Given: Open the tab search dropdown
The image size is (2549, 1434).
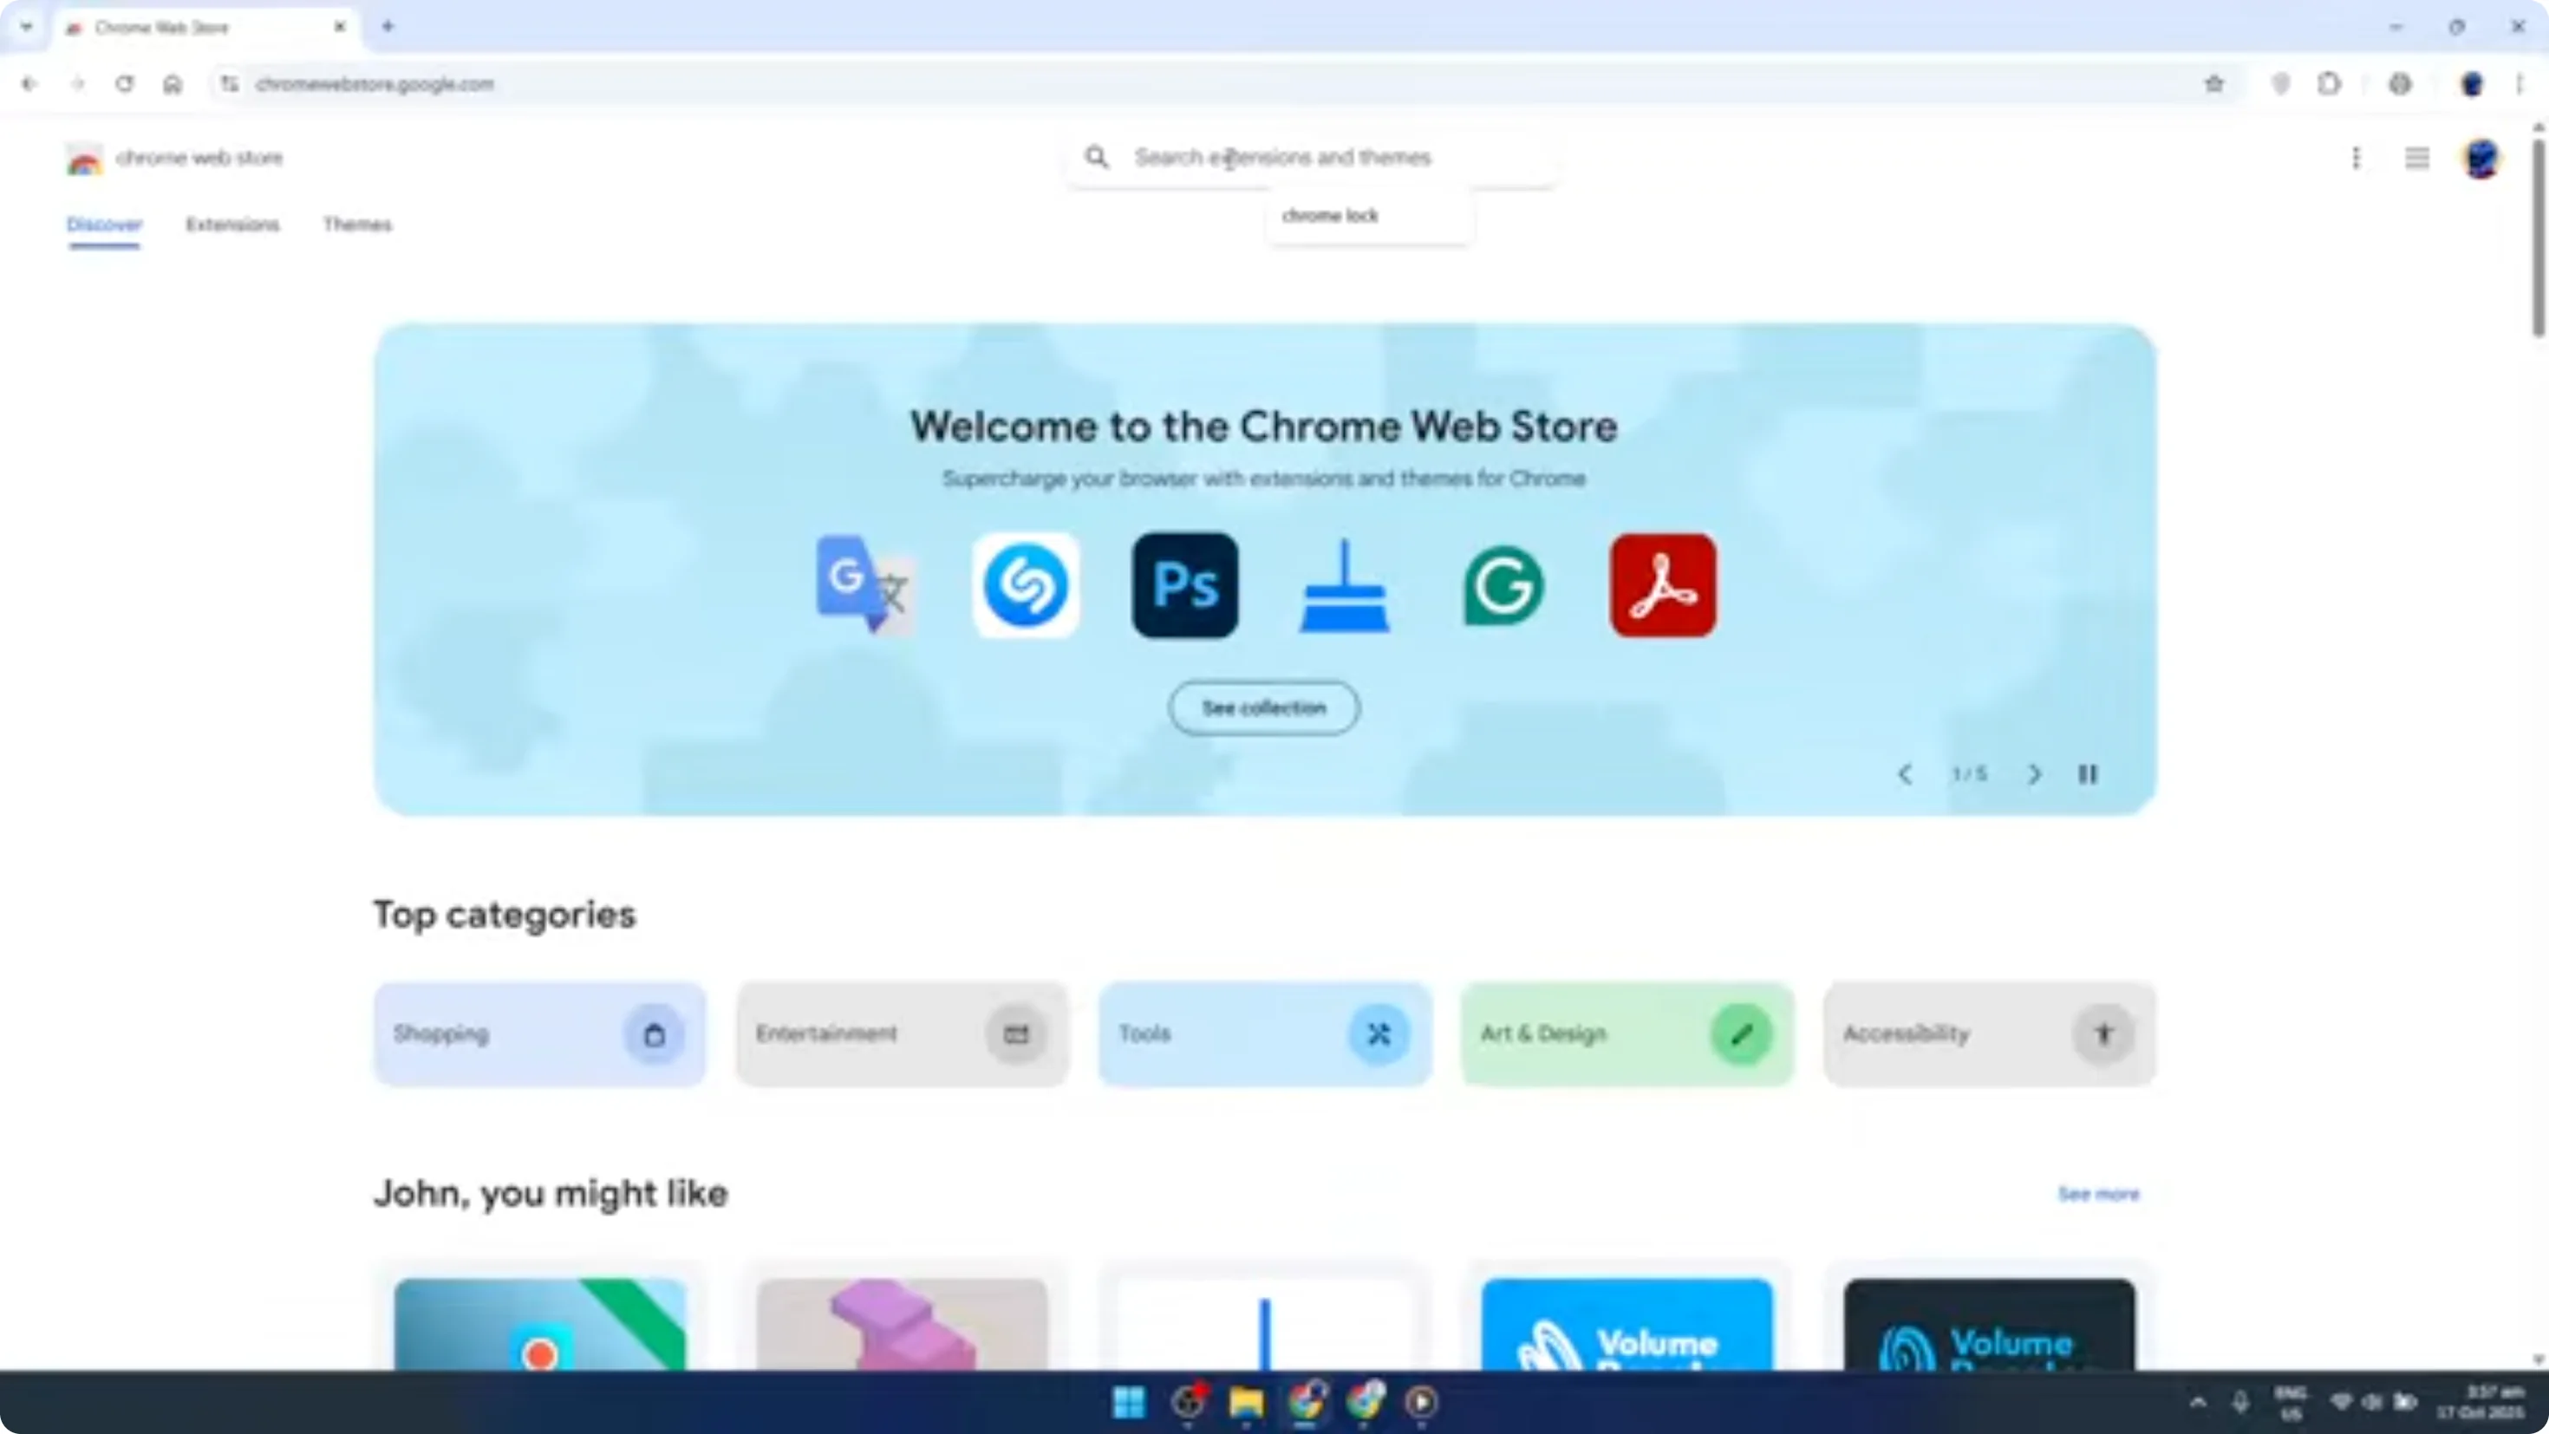Looking at the screenshot, I should pos(27,27).
